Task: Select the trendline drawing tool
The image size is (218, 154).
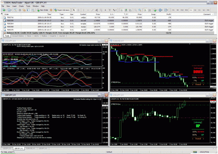Action: pos(92,10)
